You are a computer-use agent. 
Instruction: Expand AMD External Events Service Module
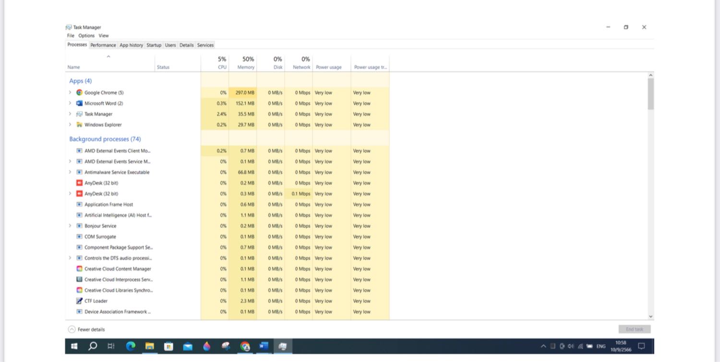pos(70,162)
